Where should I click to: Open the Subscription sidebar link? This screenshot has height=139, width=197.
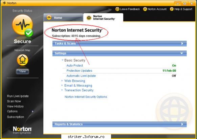point(16,117)
